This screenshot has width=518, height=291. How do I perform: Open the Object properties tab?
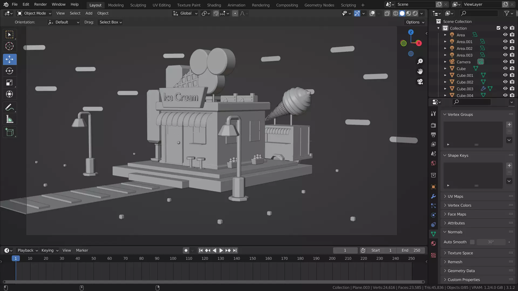[x=433, y=187]
